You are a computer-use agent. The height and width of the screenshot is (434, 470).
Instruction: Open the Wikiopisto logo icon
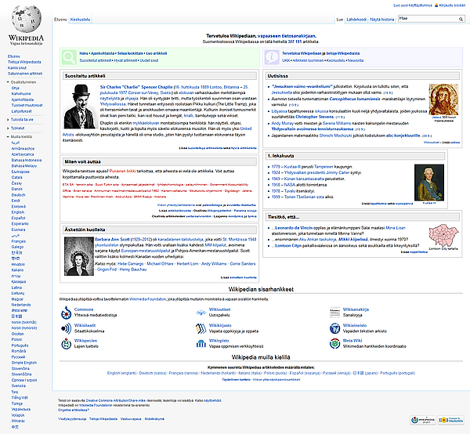201,343
